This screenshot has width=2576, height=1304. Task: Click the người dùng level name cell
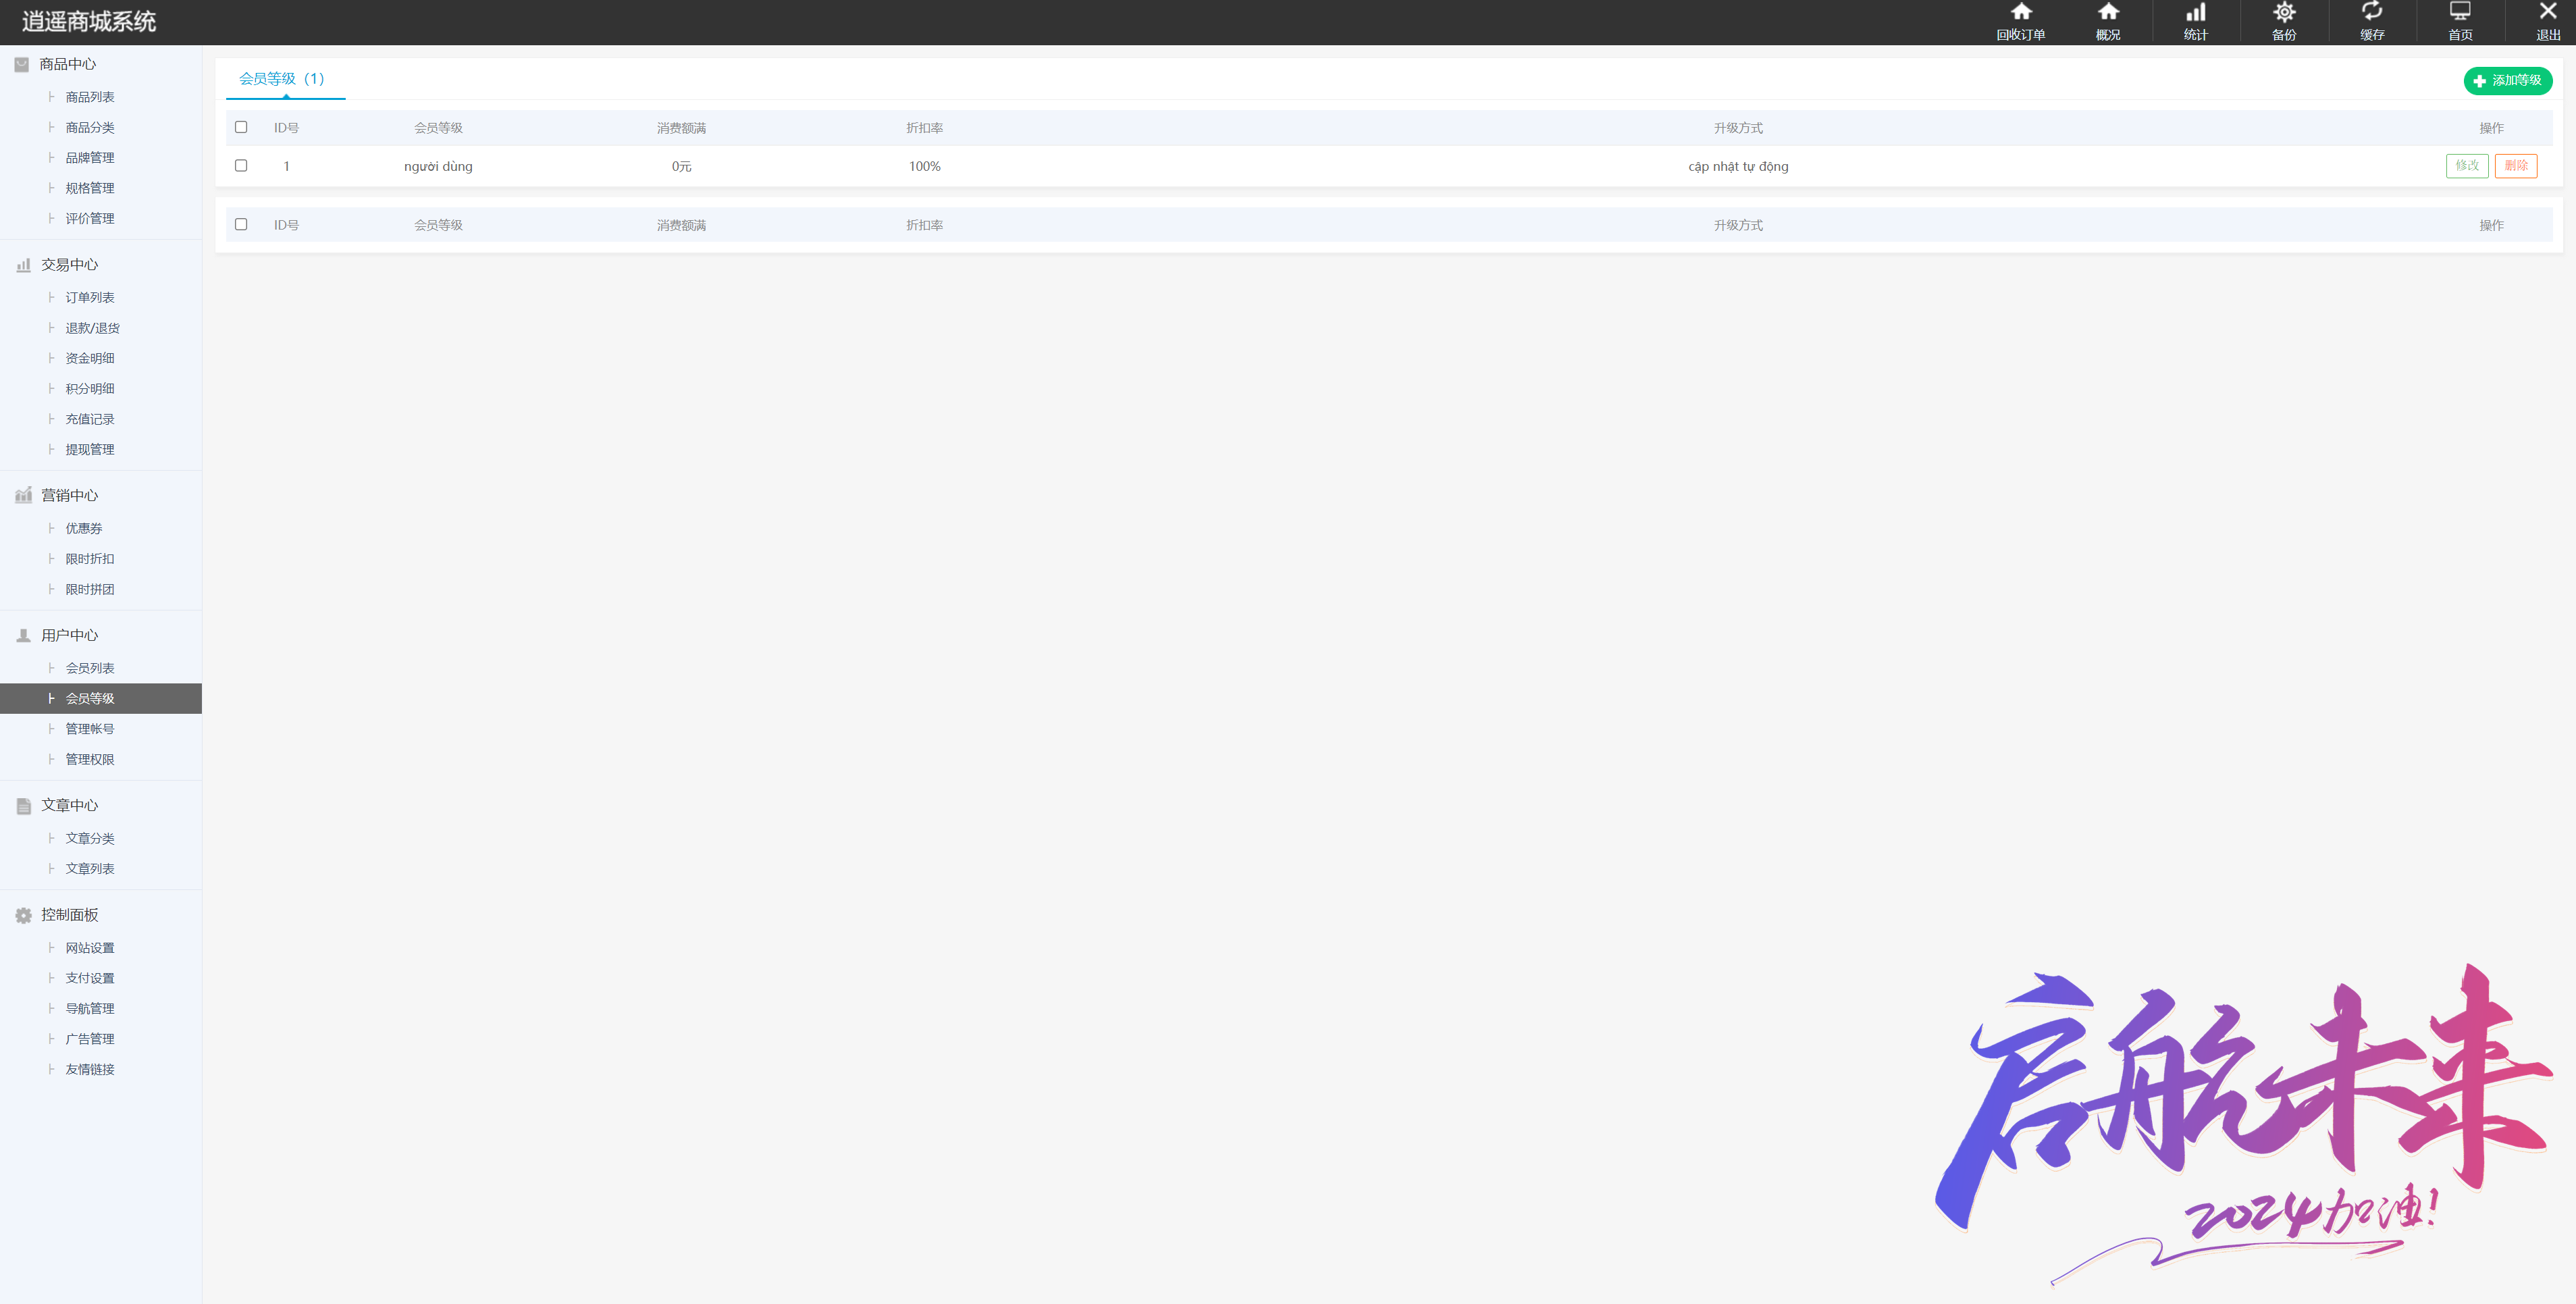[438, 167]
